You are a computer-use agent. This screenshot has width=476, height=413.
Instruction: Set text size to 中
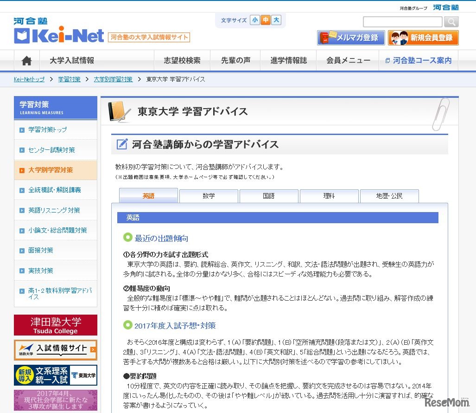tap(266, 20)
